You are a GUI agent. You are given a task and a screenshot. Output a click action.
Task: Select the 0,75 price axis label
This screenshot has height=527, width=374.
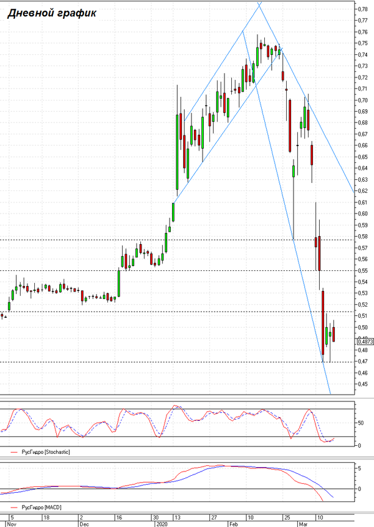pyautogui.click(x=363, y=43)
